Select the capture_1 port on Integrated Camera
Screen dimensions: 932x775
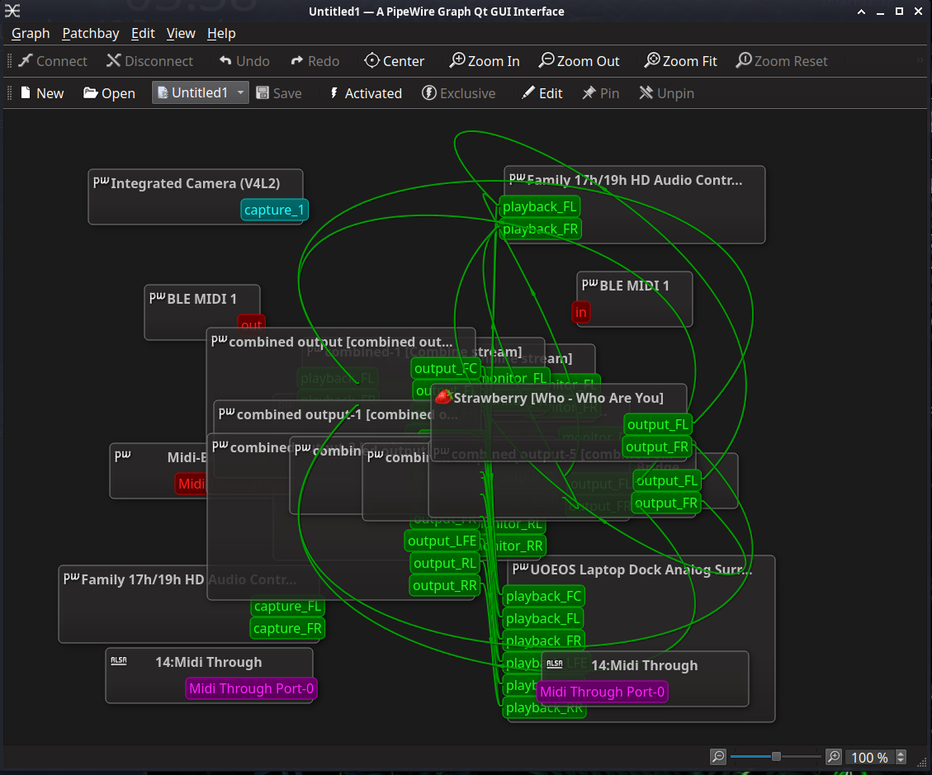(274, 210)
